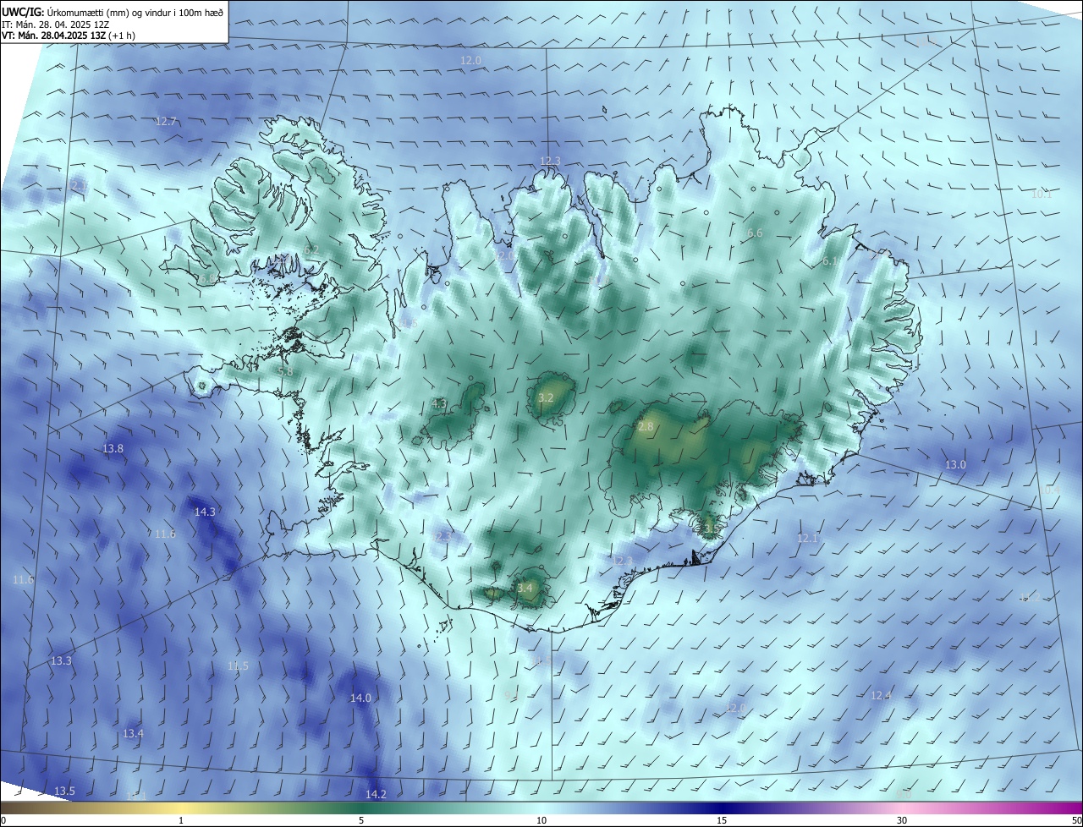
Task: Click the title line 'UWC/IG: Úrkomumætti (mm) og vindur'
Action: pos(113,12)
